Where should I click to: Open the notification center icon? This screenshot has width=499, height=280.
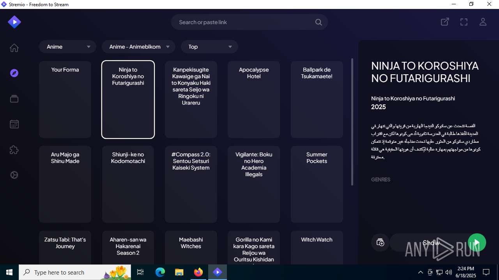(486, 272)
